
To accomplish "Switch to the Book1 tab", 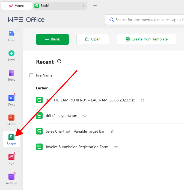I will pos(60,6).
